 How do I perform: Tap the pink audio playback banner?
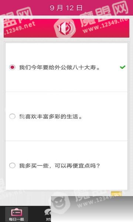(x=66, y=28)
